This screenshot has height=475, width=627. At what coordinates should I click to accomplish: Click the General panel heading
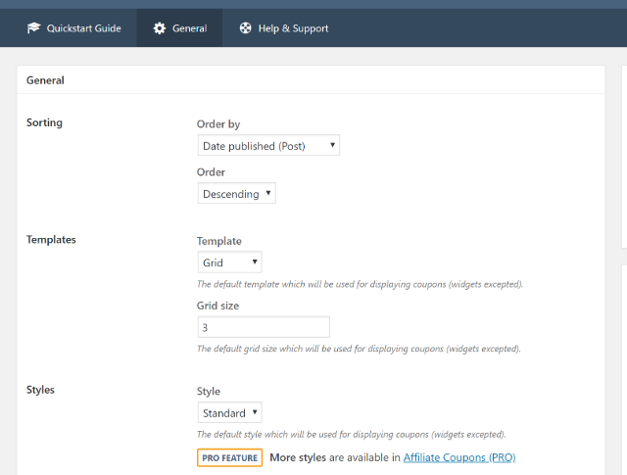45,80
